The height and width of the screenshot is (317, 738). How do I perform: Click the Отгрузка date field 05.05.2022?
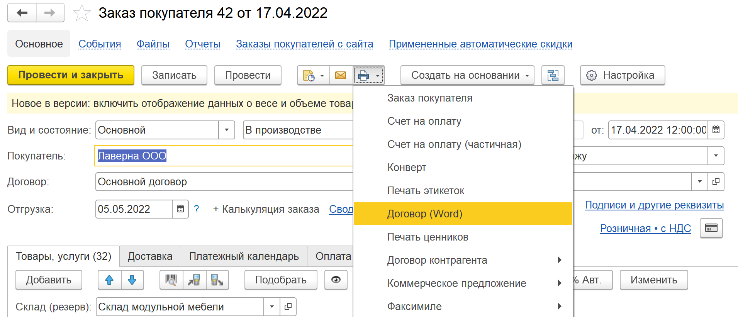pos(134,209)
